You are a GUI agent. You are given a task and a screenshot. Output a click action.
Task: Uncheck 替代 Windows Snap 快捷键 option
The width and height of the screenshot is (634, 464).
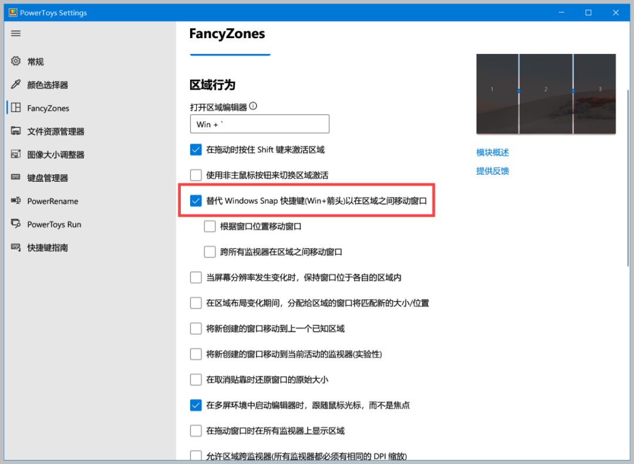click(x=195, y=201)
